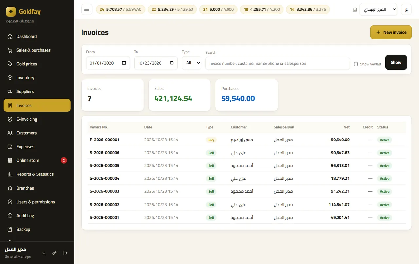Focus the invoice Search field
Screen dimensions: 419x264
[278, 63]
